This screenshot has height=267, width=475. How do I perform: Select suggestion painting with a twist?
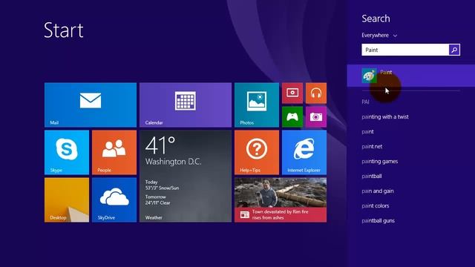(x=385, y=117)
